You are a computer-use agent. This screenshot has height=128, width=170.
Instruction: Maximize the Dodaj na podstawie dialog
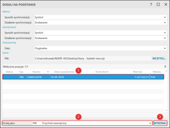pyautogui.click(x=158, y=5)
